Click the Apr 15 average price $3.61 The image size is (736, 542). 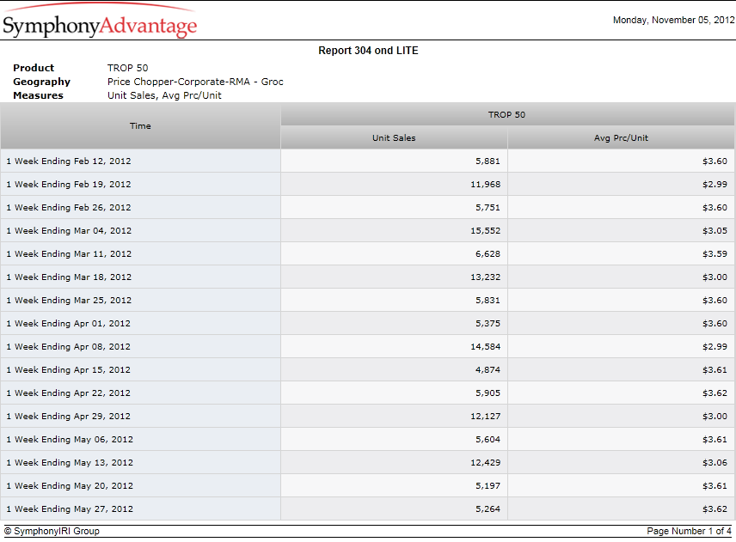click(x=715, y=370)
